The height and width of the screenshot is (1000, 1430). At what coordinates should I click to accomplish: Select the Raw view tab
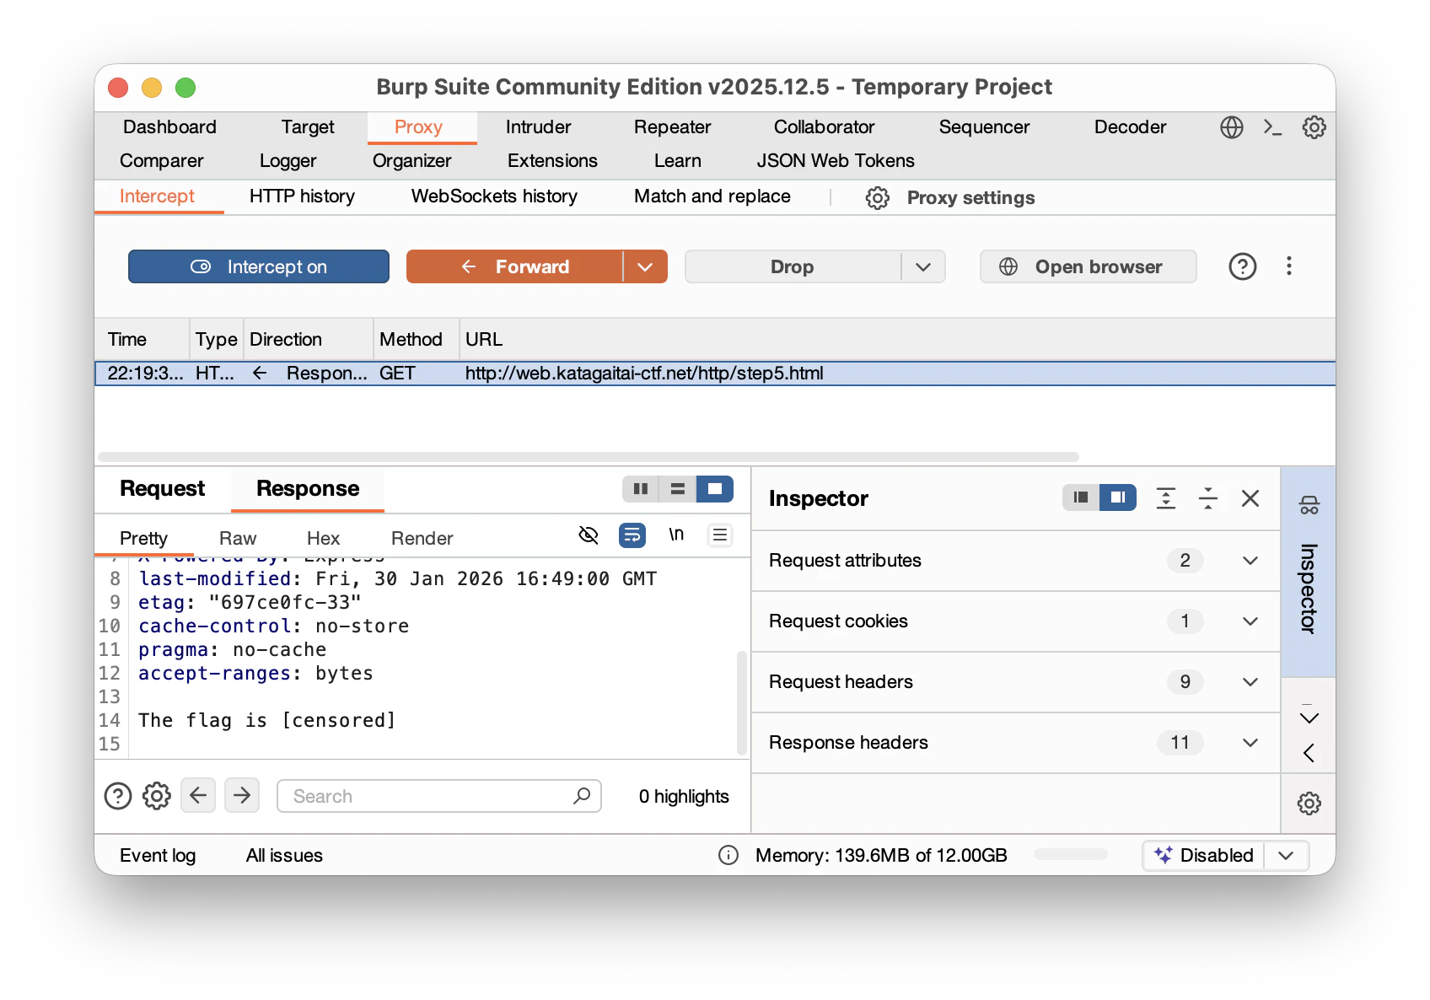238,538
